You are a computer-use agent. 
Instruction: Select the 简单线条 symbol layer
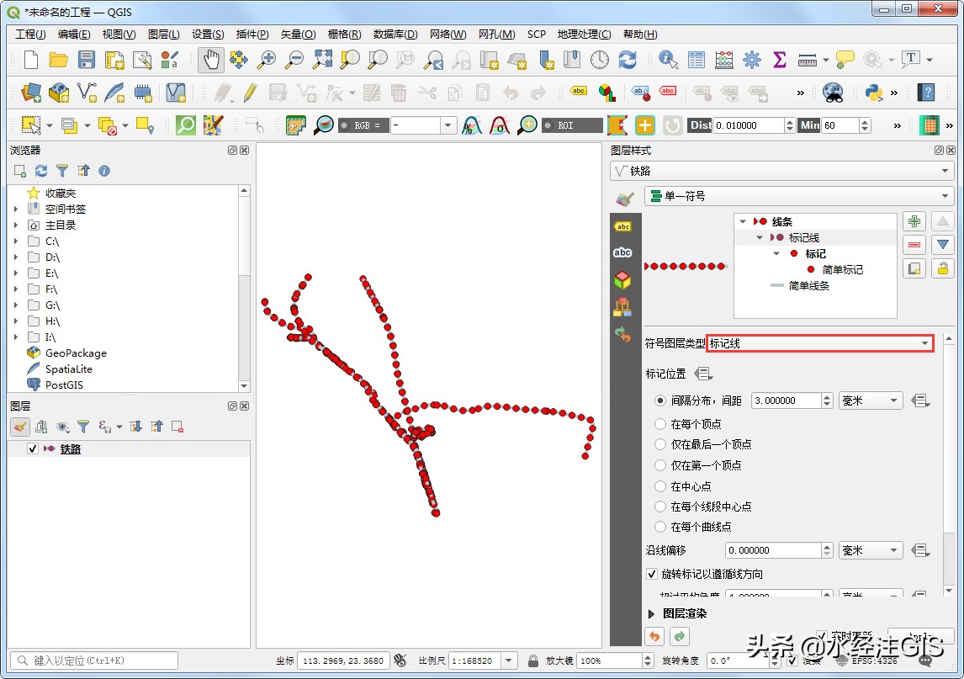[x=808, y=286]
